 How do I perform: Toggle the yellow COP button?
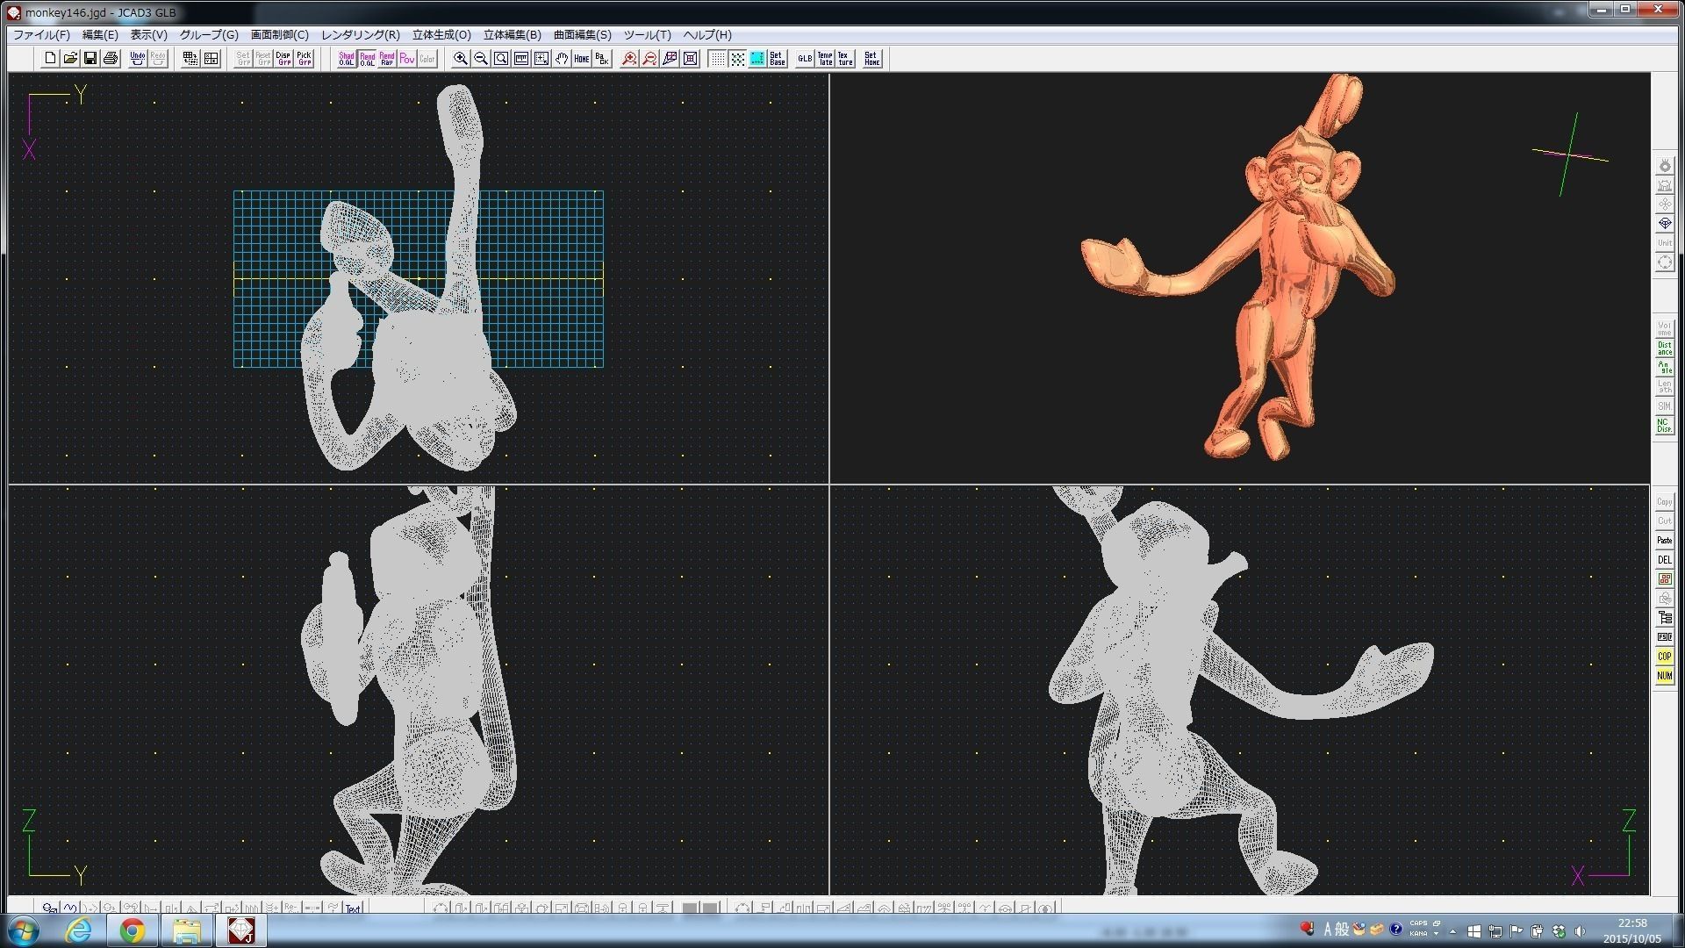(1664, 657)
